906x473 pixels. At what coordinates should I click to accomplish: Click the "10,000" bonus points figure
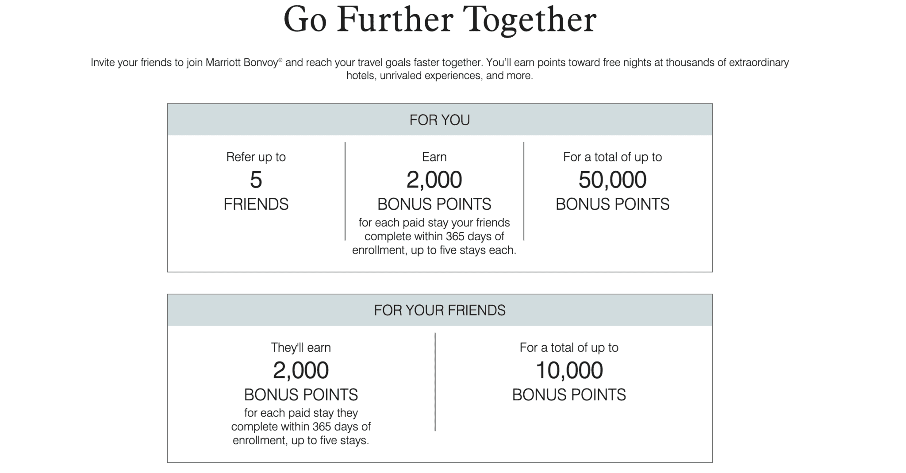coord(569,370)
